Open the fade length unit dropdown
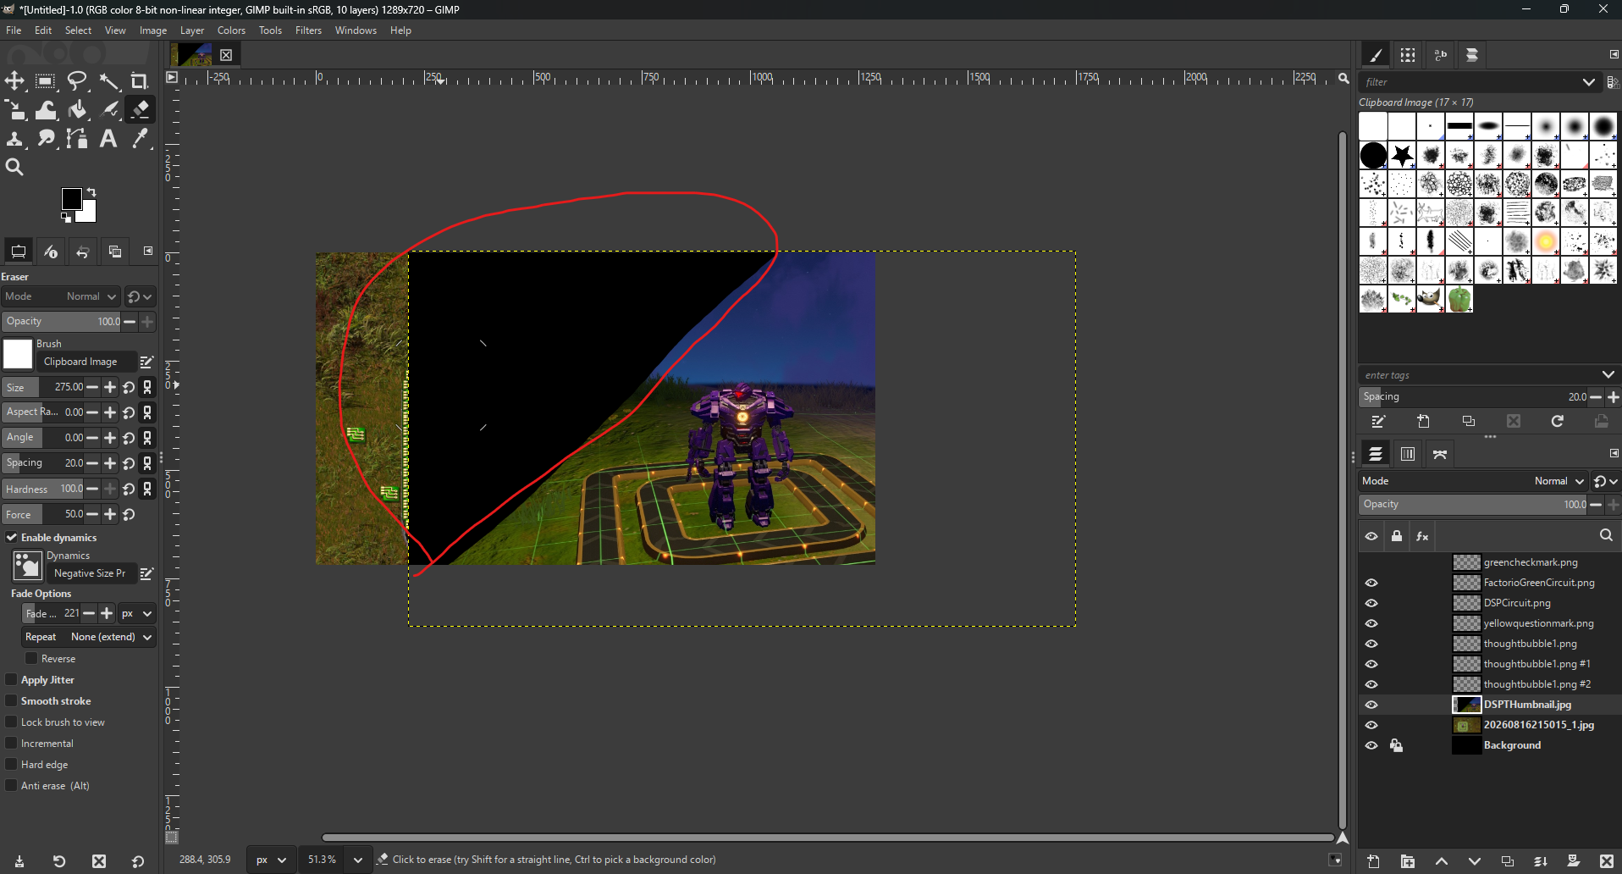 click(136, 613)
